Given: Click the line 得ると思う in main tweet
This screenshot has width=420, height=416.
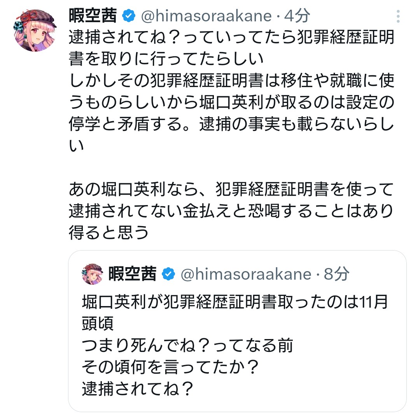Looking at the screenshot, I should [109, 233].
